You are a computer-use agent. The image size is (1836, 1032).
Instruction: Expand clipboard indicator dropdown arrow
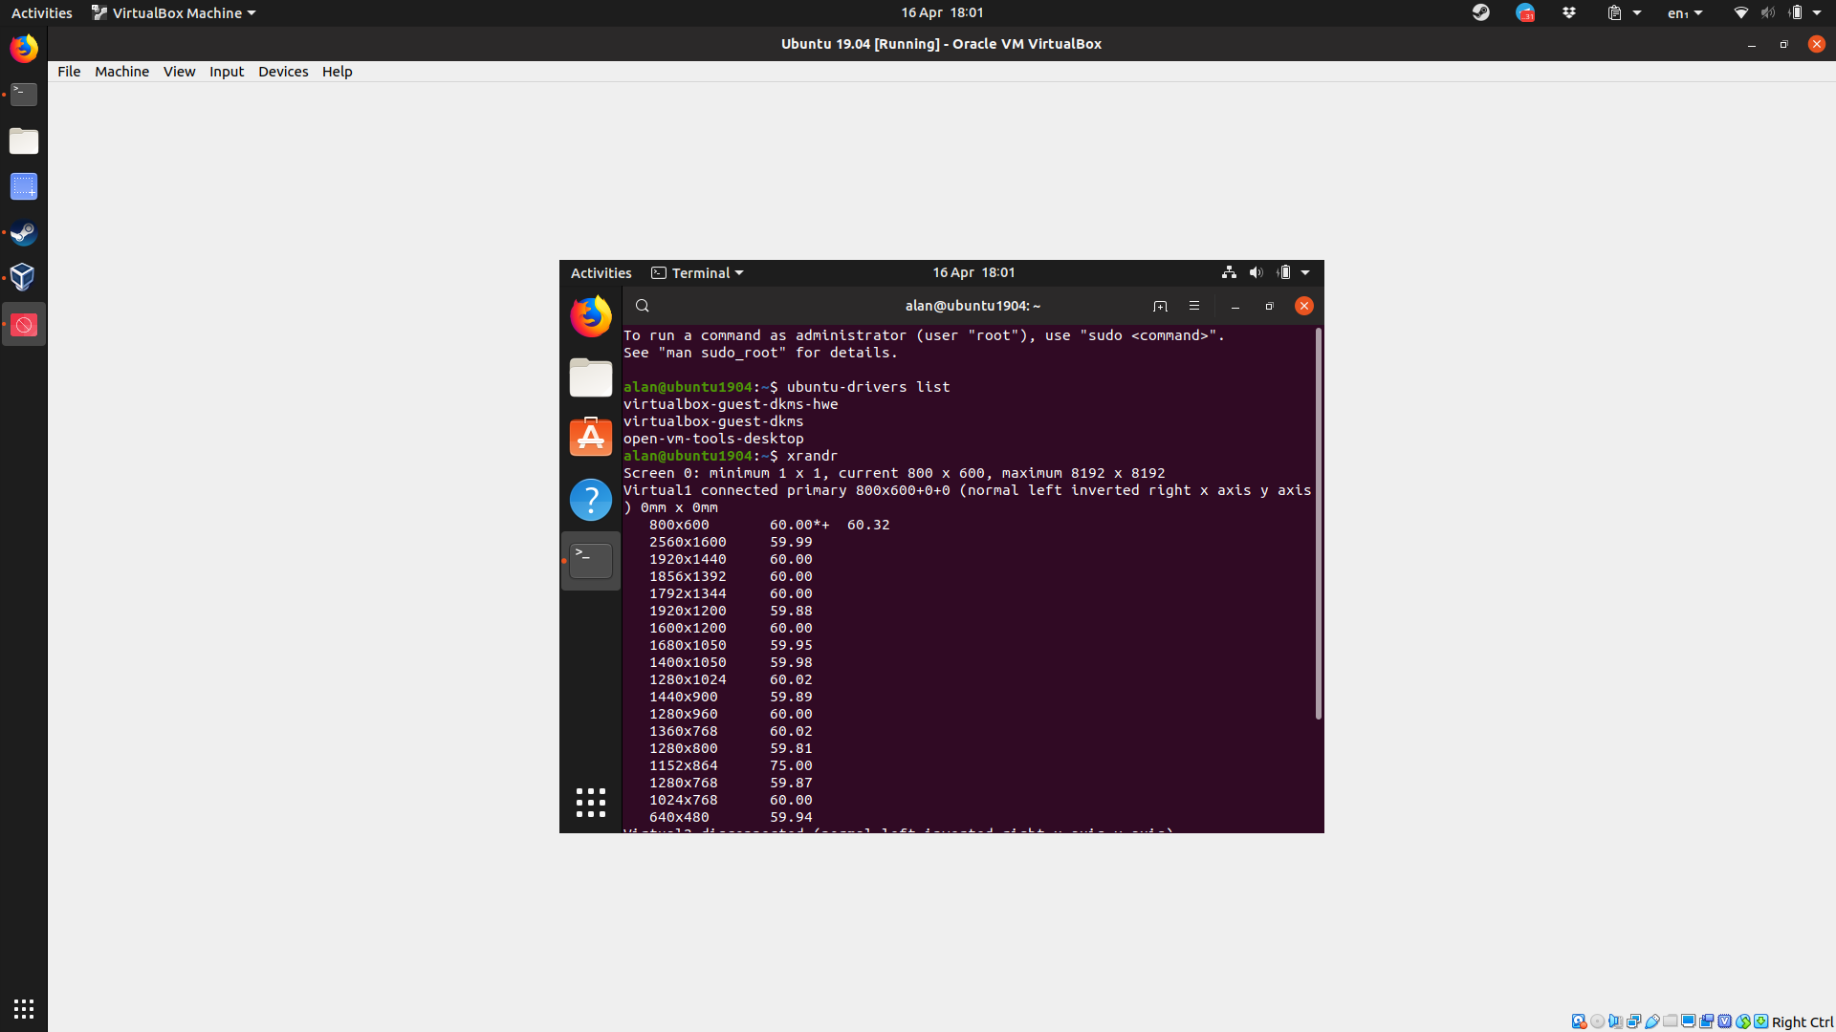pos(1637,13)
